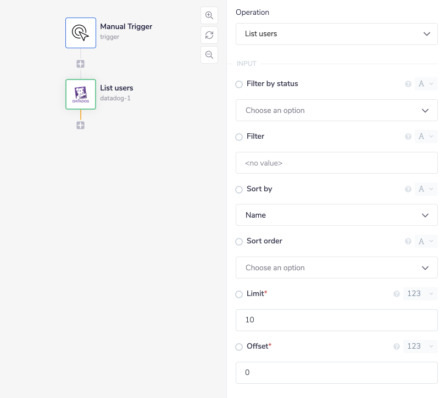Viewport: 445px width, 398px height.
Task: Open the Operation dropdown showing List users
Action: pos(336,34)
